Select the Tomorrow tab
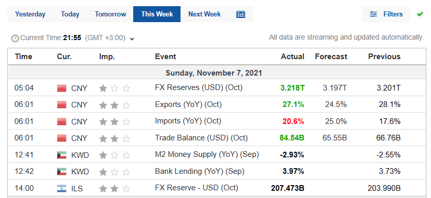 [111, 14]
